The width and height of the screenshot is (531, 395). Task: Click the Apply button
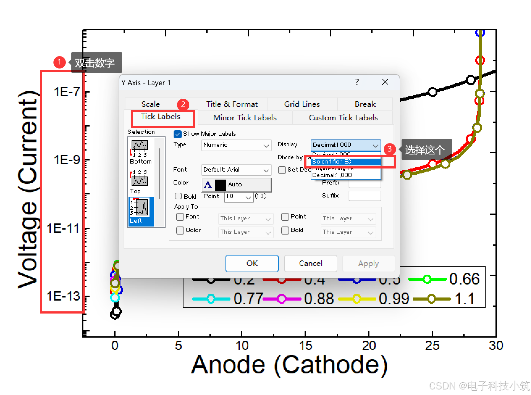tap(369, 264)
